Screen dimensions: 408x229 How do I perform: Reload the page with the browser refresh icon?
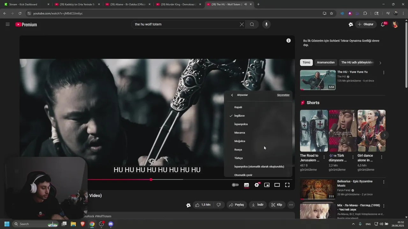coord(20,13)
